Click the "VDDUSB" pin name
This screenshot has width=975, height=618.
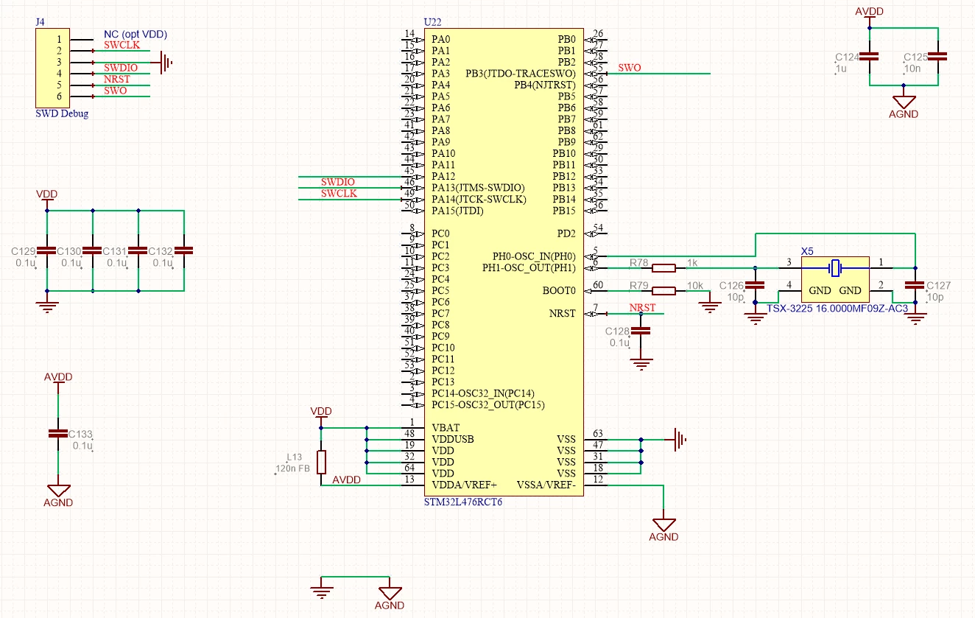pyautogui.click(x=453, y=439)
